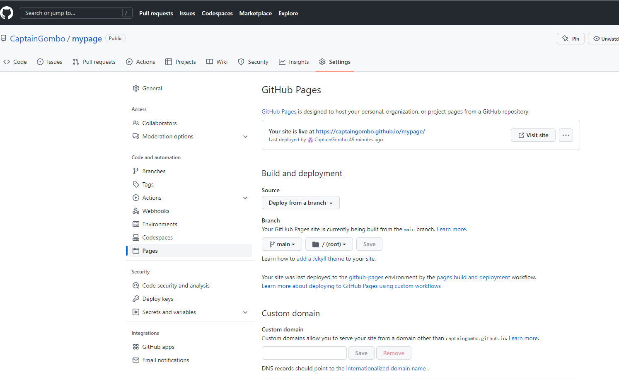This screenshot has height=382, width=619.
Task: Click the Wiki tab book icon
Action: coord(210,62)
